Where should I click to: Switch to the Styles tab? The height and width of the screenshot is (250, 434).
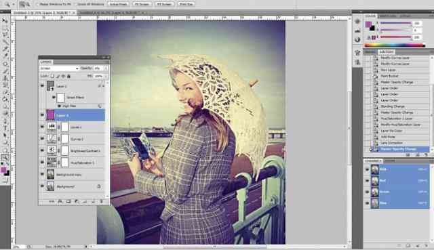tap(406, 16)
